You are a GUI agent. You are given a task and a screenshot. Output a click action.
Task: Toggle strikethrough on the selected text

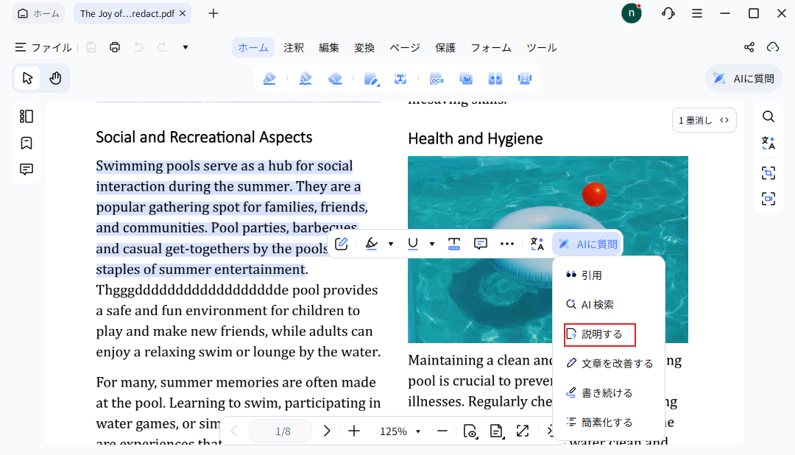click(454, 243)
